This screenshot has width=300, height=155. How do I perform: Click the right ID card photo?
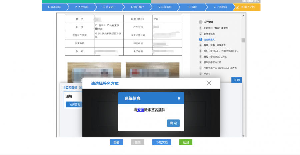(152, 70)
